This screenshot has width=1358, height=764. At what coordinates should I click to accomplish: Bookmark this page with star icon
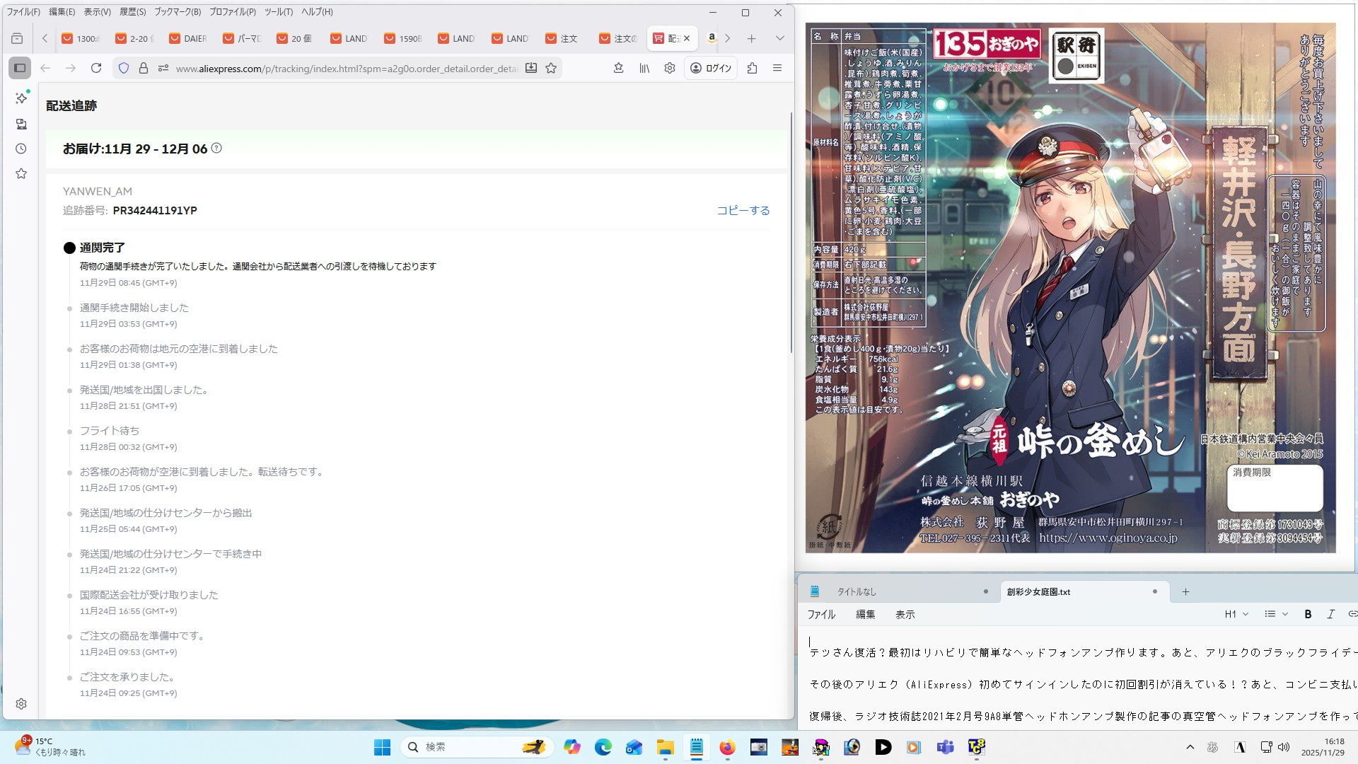[x=551, y=68]
